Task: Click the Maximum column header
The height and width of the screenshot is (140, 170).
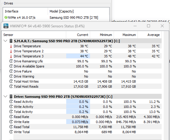Action: tap(126, 35)
